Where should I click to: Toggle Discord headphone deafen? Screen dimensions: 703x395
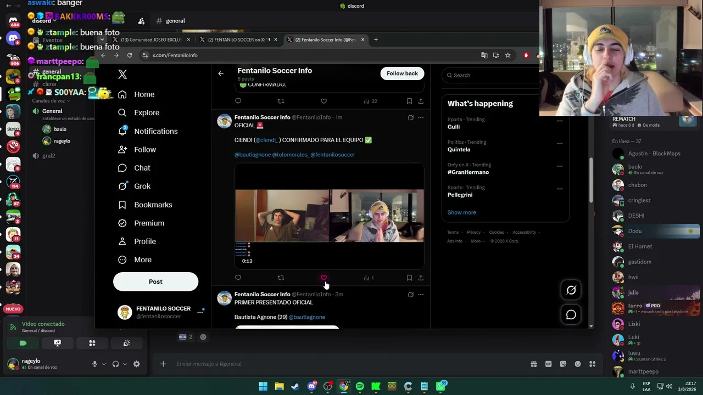115,364
